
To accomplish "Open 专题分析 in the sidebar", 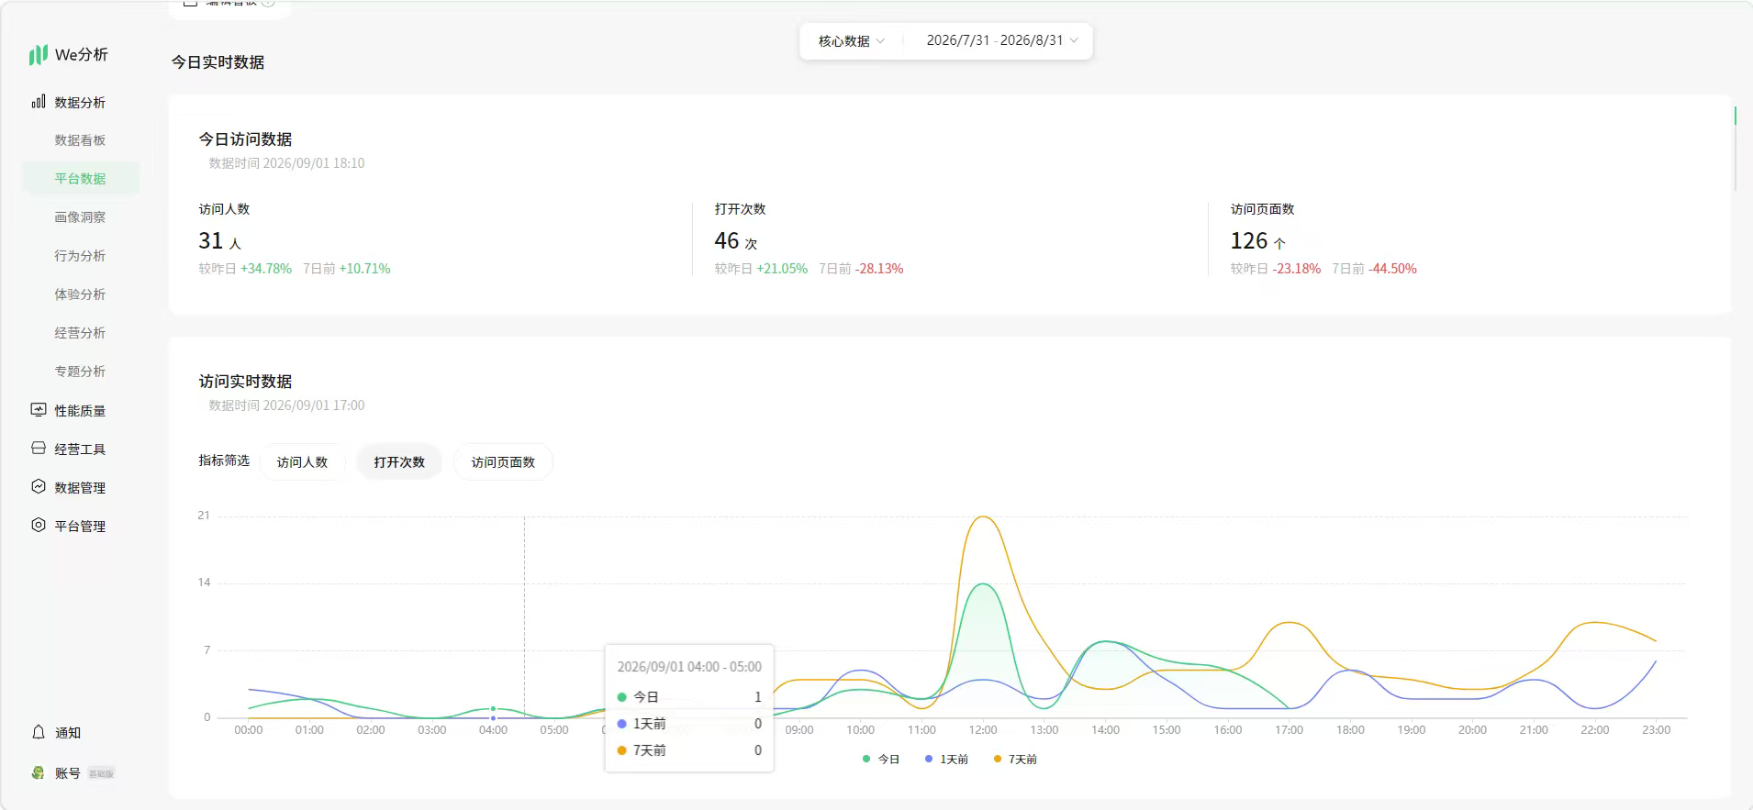I will (x=80, y=372).
